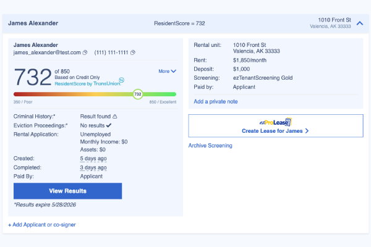This screenshot has height=247, width=371.
Task: Click the No results eviction text
Action: coord(92,125)
